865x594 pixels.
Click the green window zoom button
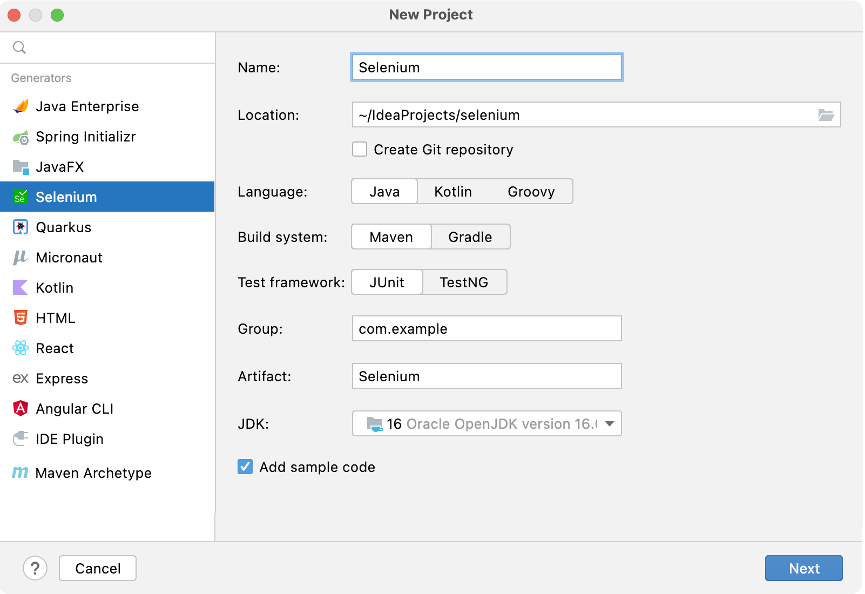click(x=57, y=15)
